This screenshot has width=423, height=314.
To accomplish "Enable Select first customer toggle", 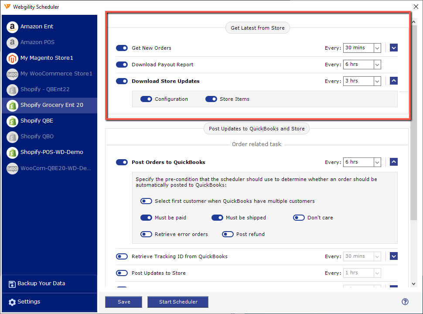I will click(146, 201).
